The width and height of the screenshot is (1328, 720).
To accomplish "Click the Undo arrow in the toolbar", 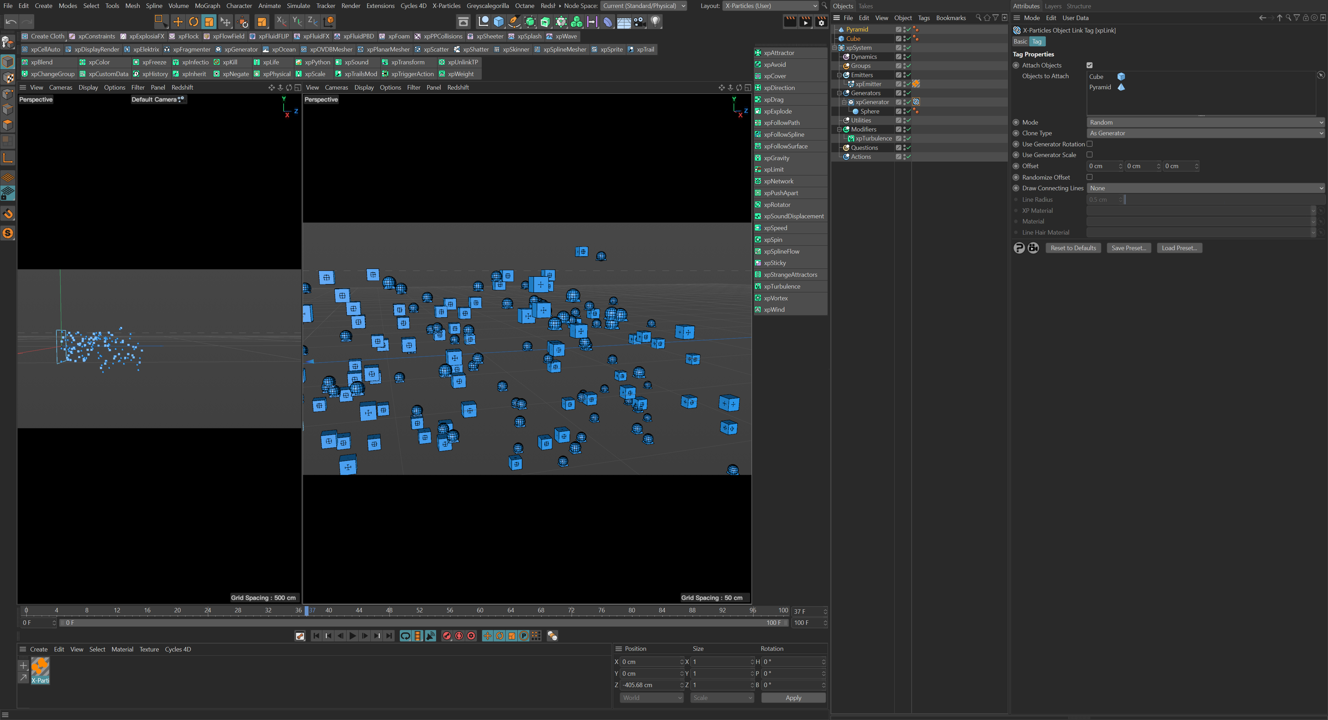I will (x=11, y=21).
